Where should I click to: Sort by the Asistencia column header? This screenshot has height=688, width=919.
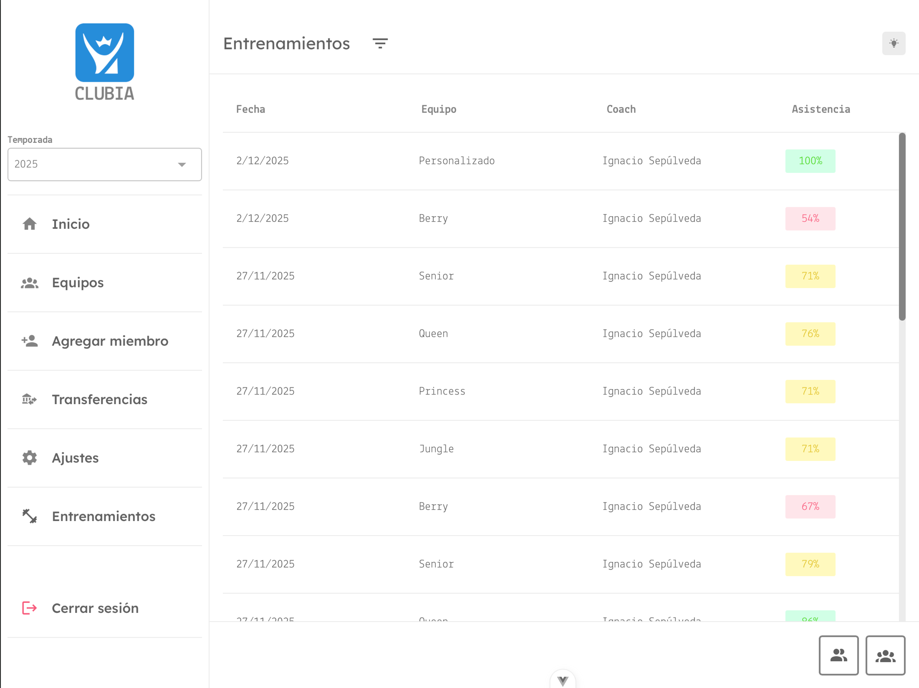[821, 109]
